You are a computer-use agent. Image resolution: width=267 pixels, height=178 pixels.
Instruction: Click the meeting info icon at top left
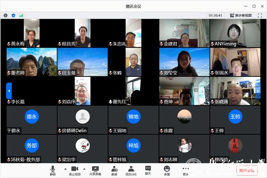[x=5, y=15]
